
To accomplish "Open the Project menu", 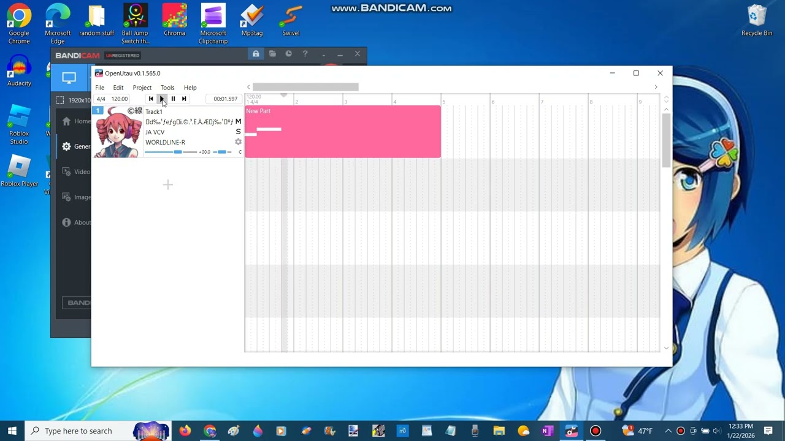I will point(142,88).
